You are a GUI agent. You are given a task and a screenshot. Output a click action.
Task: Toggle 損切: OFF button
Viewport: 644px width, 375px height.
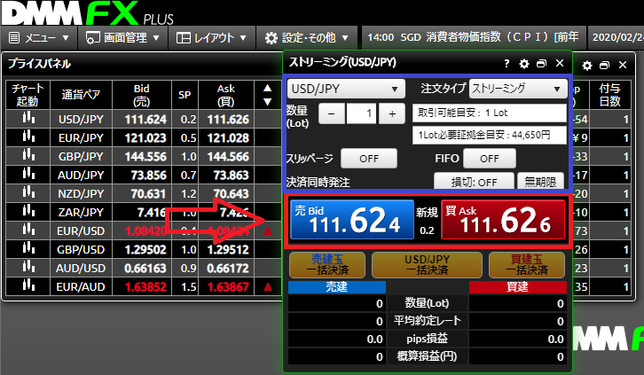(x=474, y=181)
